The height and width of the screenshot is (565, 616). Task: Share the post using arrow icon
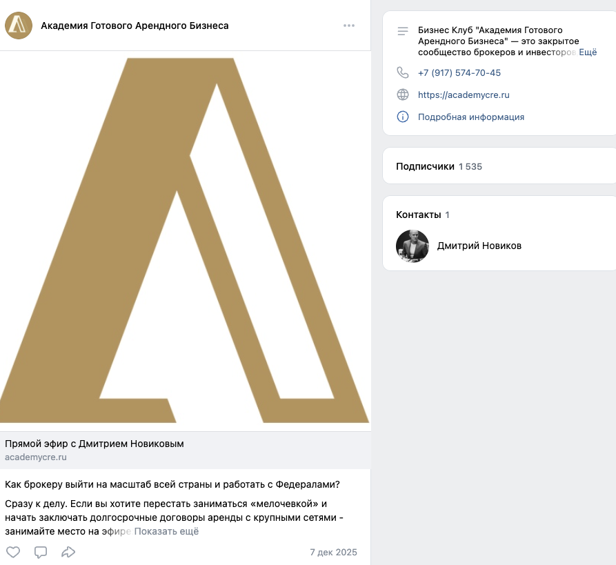click(x=68, y=552)
